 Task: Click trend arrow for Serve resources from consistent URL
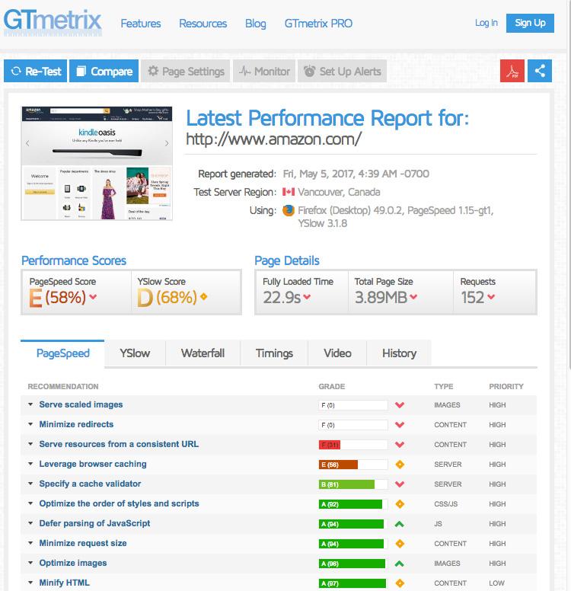click(x=400, y=444)
